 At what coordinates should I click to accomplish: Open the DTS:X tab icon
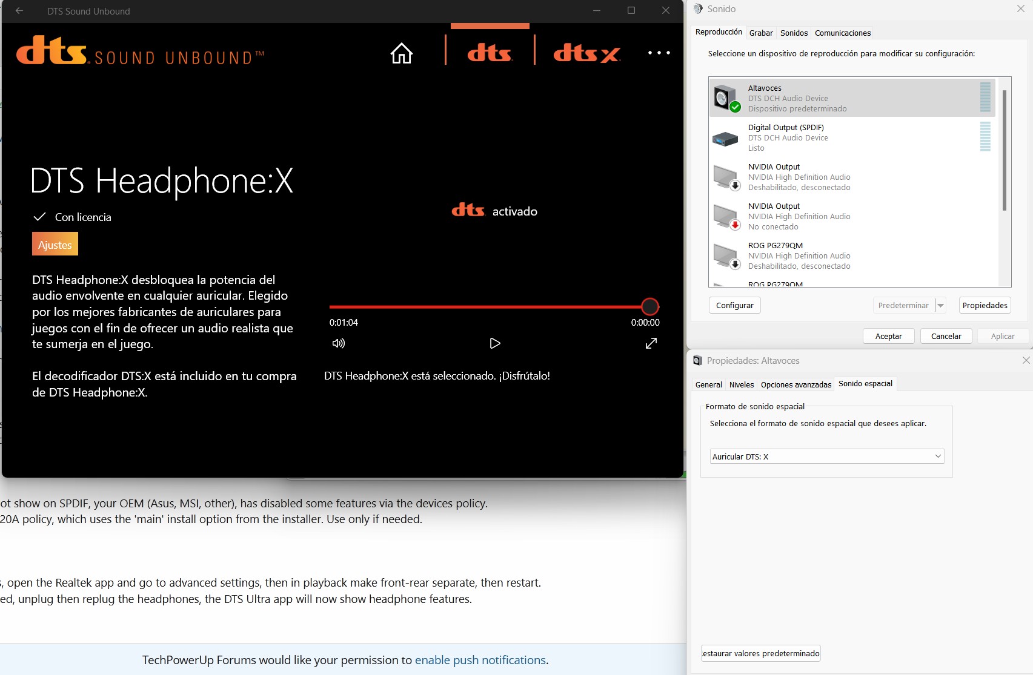tap(586, 53)
